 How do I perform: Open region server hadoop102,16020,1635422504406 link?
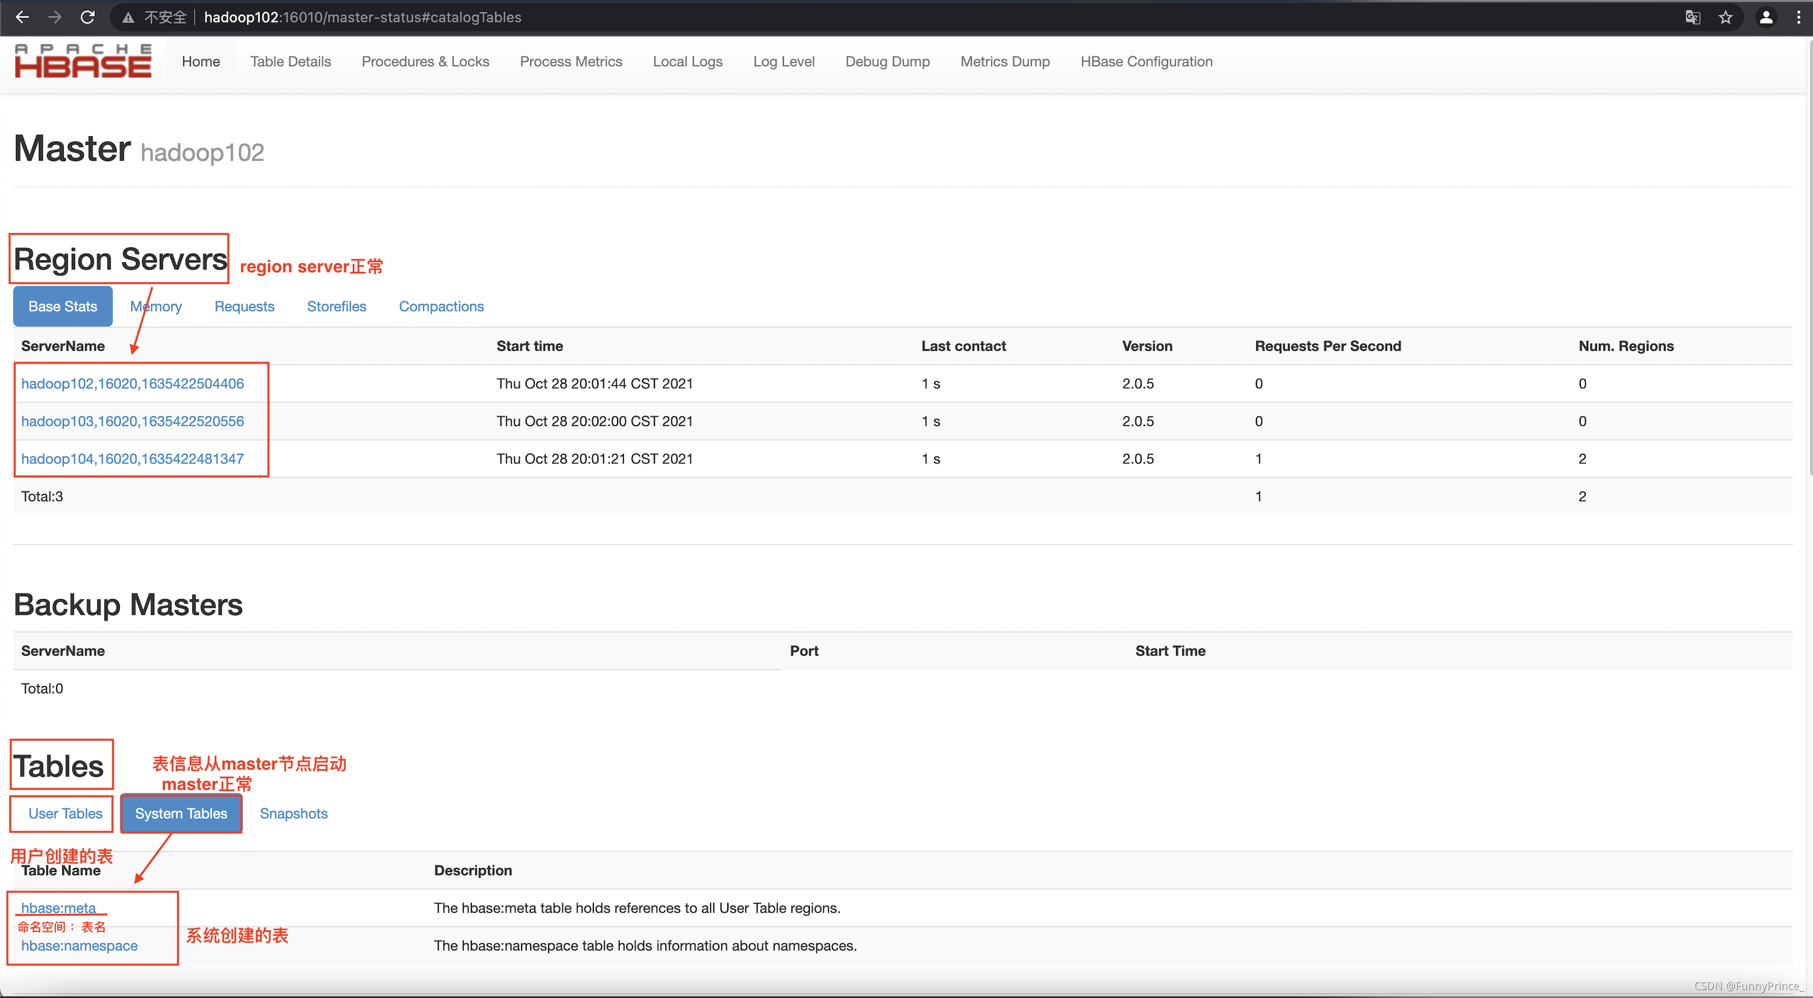click(x=132, y=384)
